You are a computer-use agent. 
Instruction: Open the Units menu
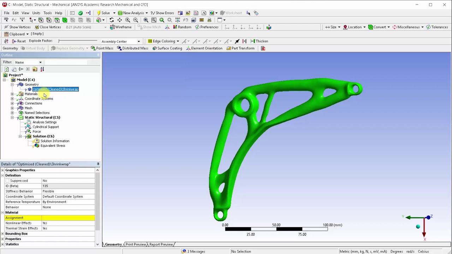[36, 13]
